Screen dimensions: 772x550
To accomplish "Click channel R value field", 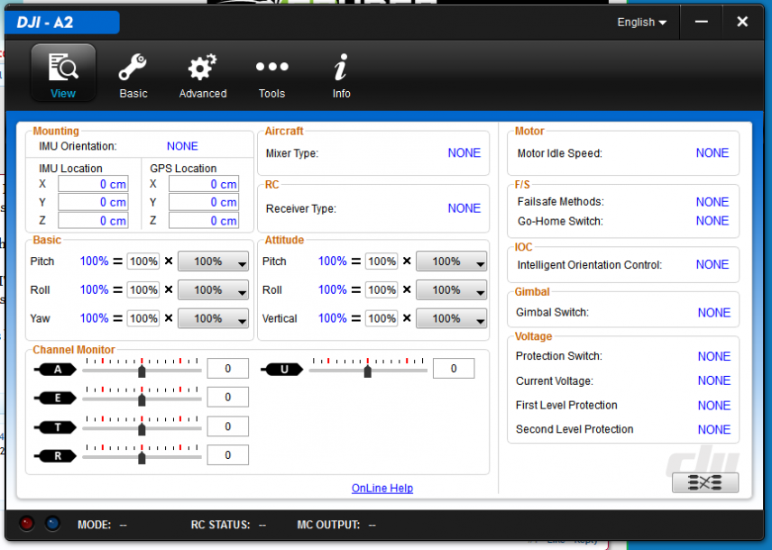I will (x=227, y=455).
